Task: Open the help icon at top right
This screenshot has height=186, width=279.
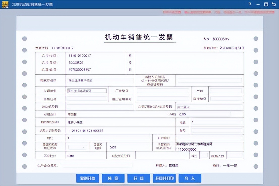Action: pyautogui.click(x=249, y=4)
